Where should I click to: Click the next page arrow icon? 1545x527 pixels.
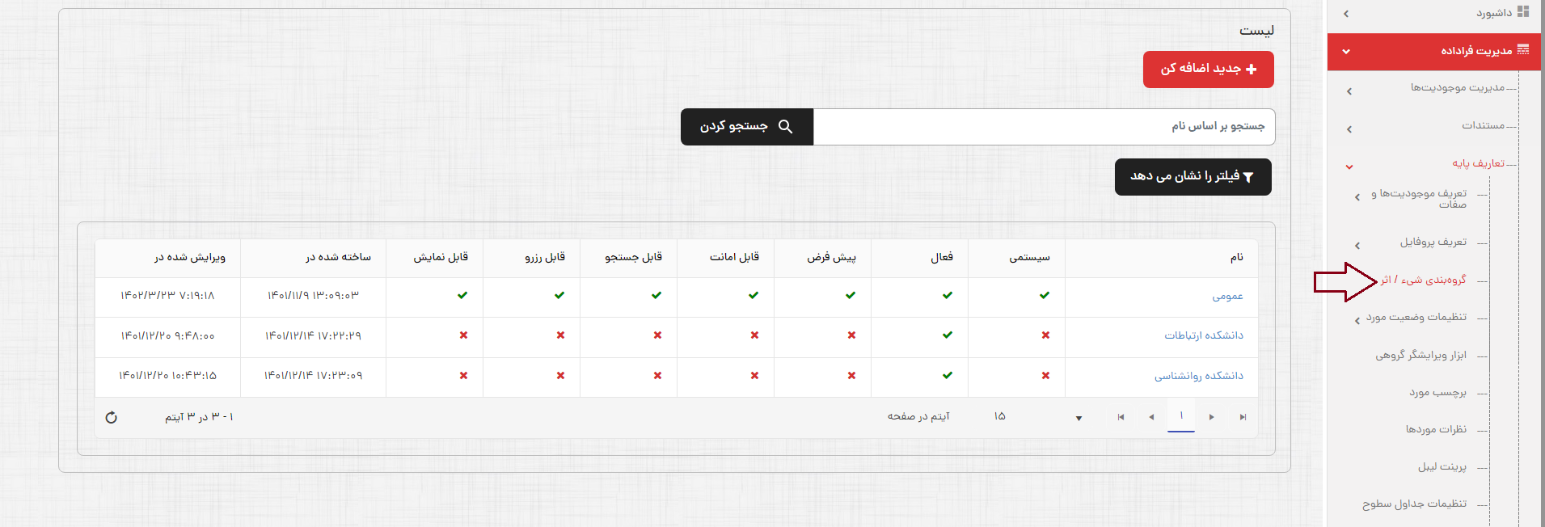pyautogui.click(x=1211, y=417)
